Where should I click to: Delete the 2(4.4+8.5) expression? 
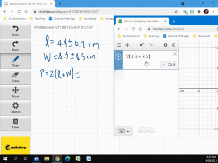point(175,54)
